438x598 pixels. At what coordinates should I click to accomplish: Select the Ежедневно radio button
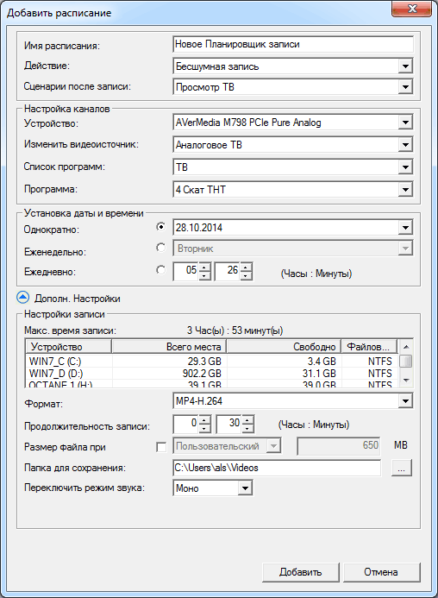pyautogui.click(x=161, y=270)
